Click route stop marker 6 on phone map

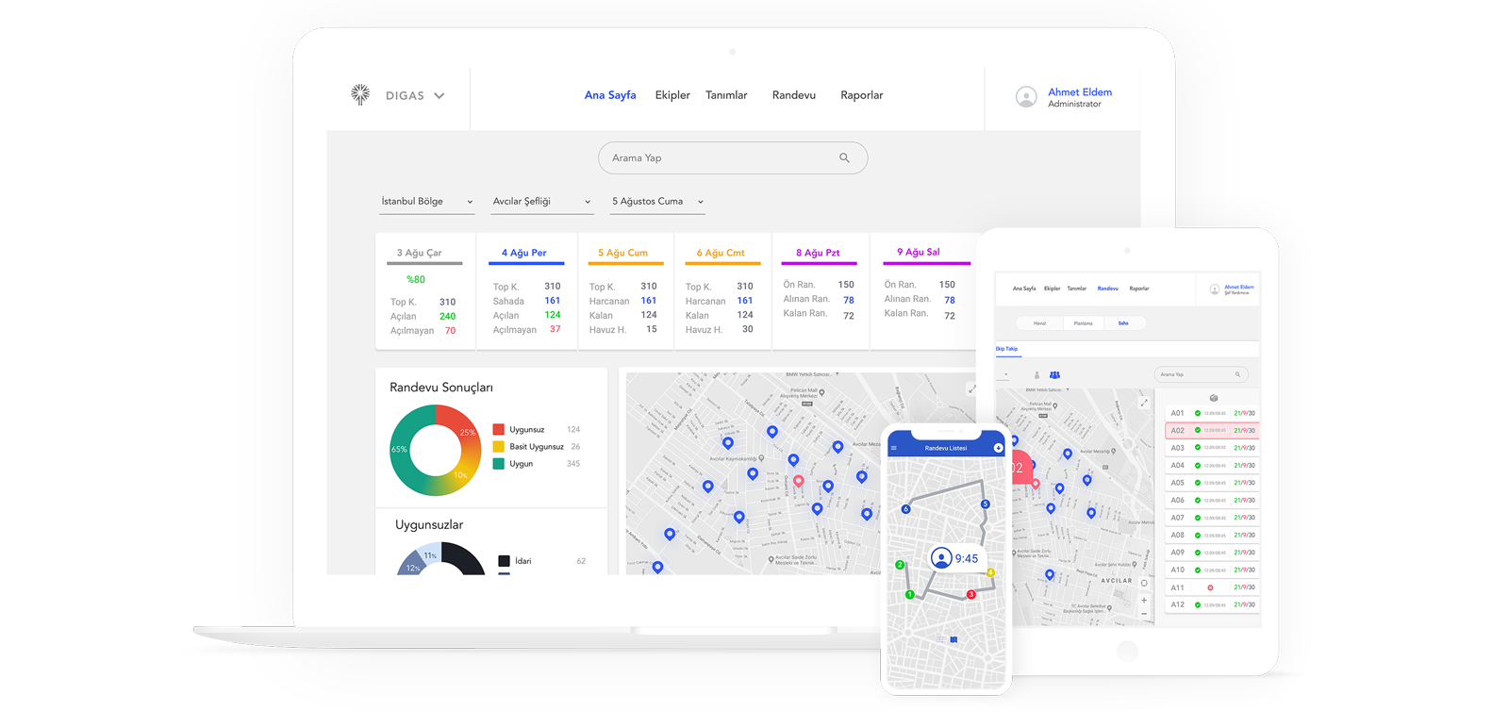coord(905,509)
